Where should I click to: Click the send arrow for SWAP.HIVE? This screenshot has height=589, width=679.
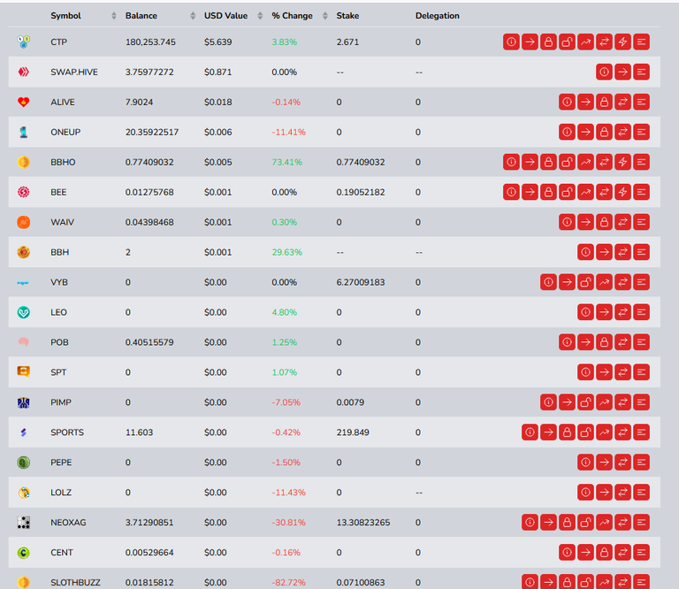pyautogui.click(x=622, y=72)
